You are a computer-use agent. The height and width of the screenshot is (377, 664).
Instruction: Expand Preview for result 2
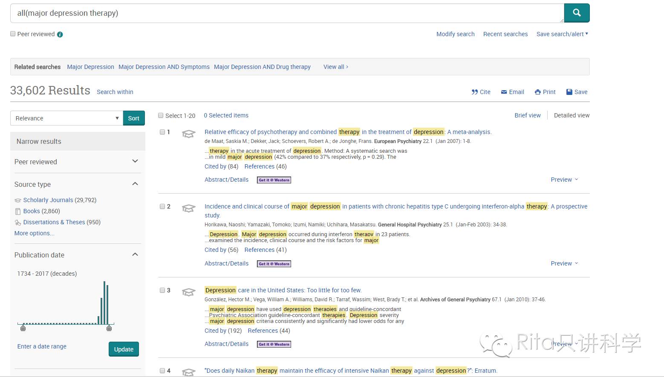[x=564, y=263]
